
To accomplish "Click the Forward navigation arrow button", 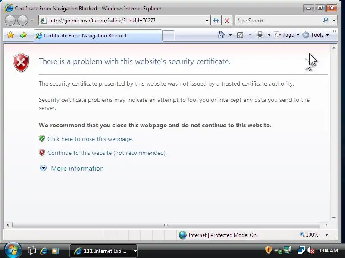I will coord(22,21).
